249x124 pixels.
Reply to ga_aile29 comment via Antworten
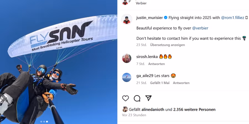[x=181, y=83]
